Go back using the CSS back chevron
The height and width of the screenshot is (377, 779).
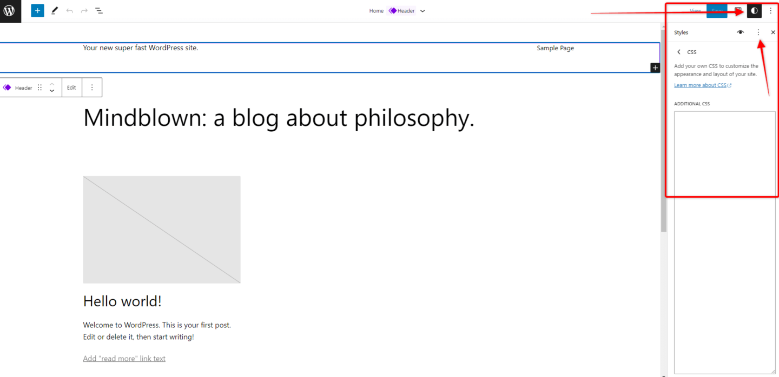pyautogui.click(x=679, y=52)
